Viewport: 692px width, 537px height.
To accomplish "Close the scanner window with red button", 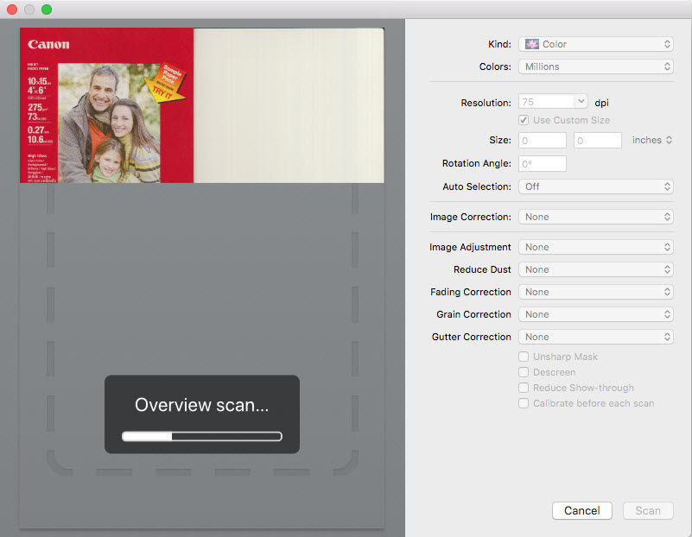I will pyautogui.click(x=12, y=9).
